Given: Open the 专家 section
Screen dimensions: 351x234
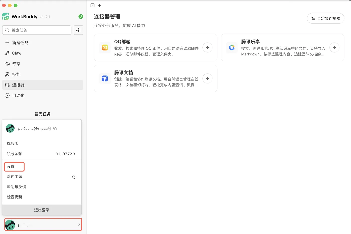Looking at the screenshot, I should point(43,64).
